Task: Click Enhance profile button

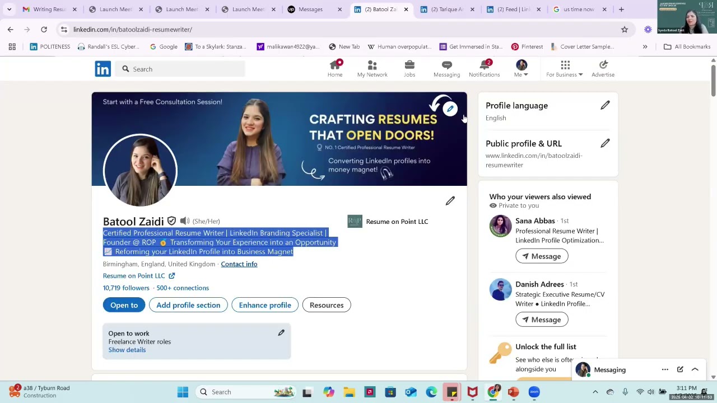Action: (265, 305)
